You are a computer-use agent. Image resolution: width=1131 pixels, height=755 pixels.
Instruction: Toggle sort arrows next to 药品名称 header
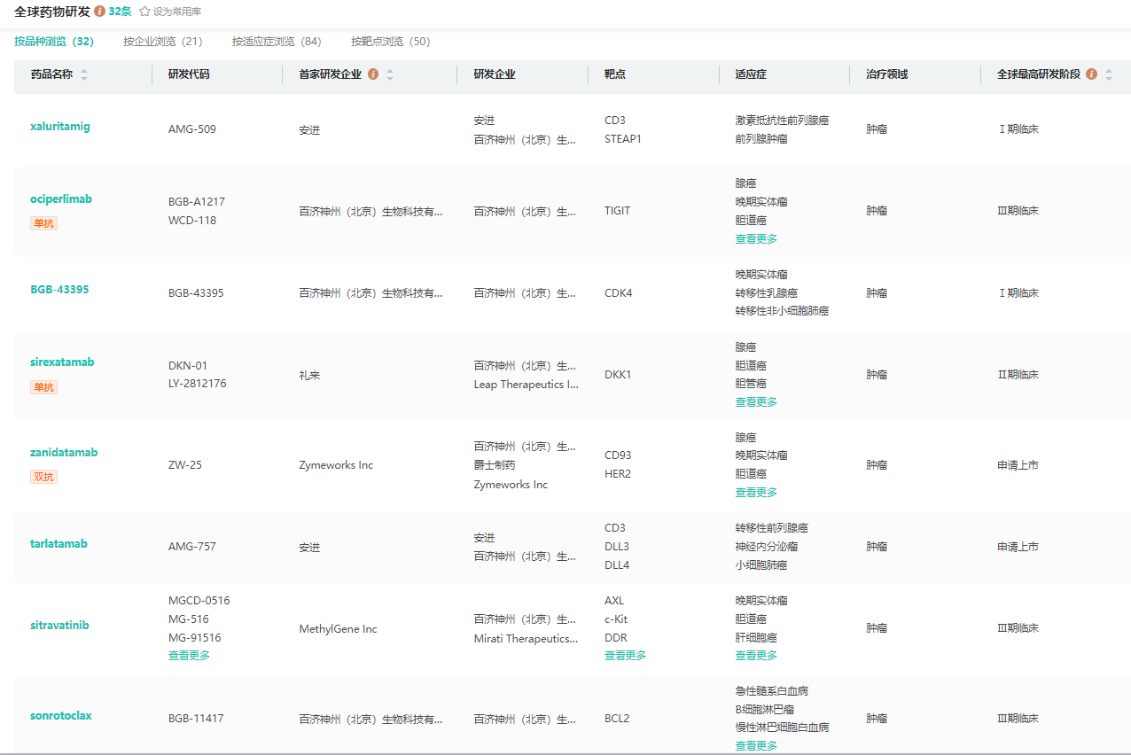84,74
